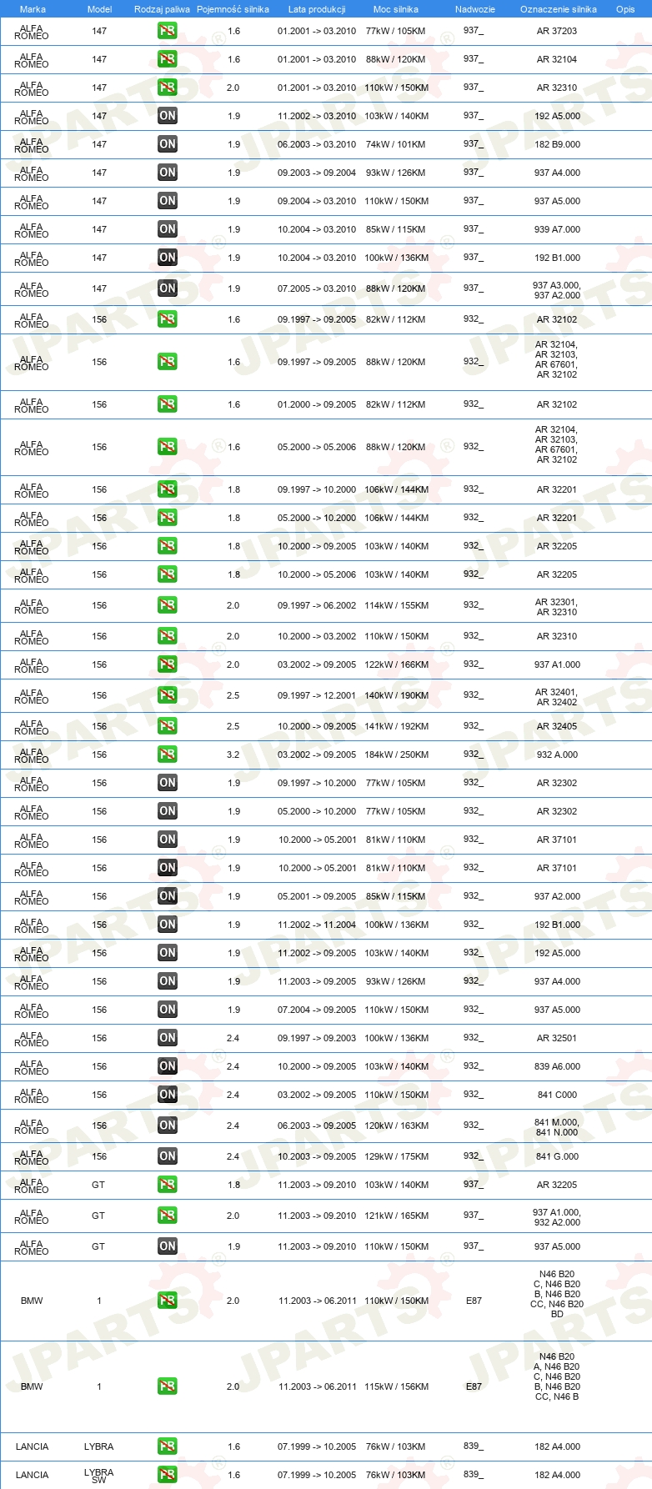Screen dimensions: 652x1489
Task: Click the Rodzaj paliwa column header
Action: tap(162, 9)
